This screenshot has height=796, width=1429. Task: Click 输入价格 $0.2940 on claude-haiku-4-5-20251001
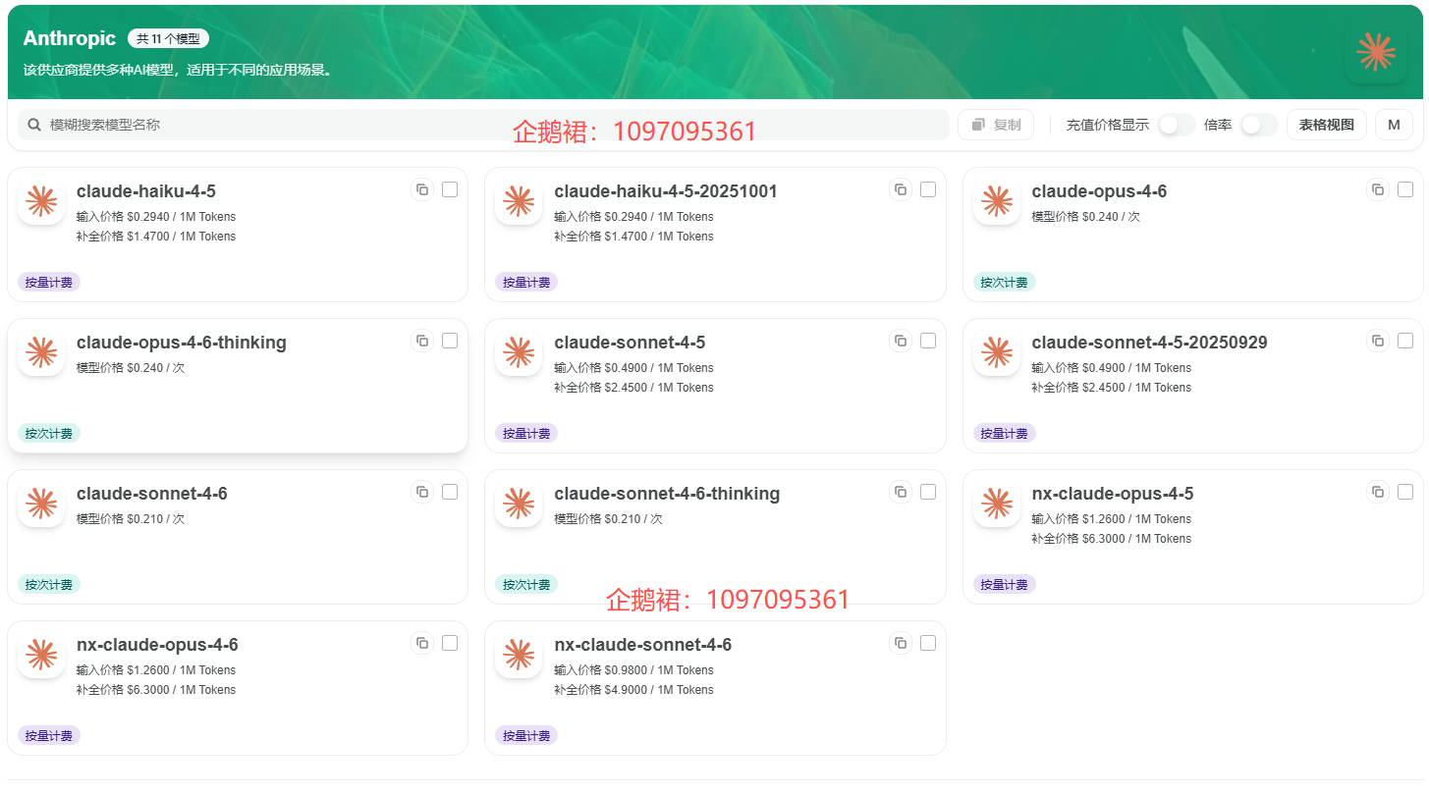pyautogui.click(x=633, y=217)
